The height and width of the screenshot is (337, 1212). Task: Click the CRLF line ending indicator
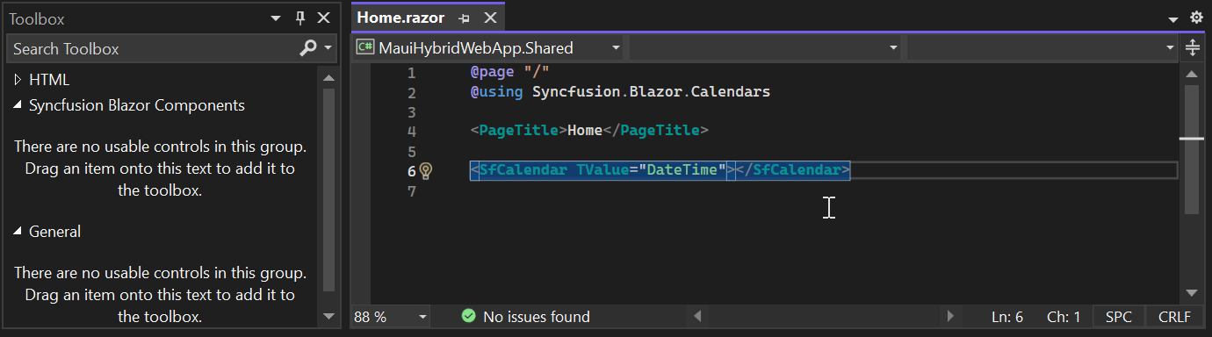tap(1174, 317)
